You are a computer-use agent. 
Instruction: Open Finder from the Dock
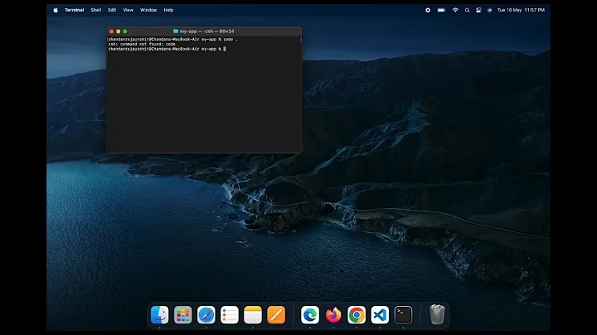159,315
